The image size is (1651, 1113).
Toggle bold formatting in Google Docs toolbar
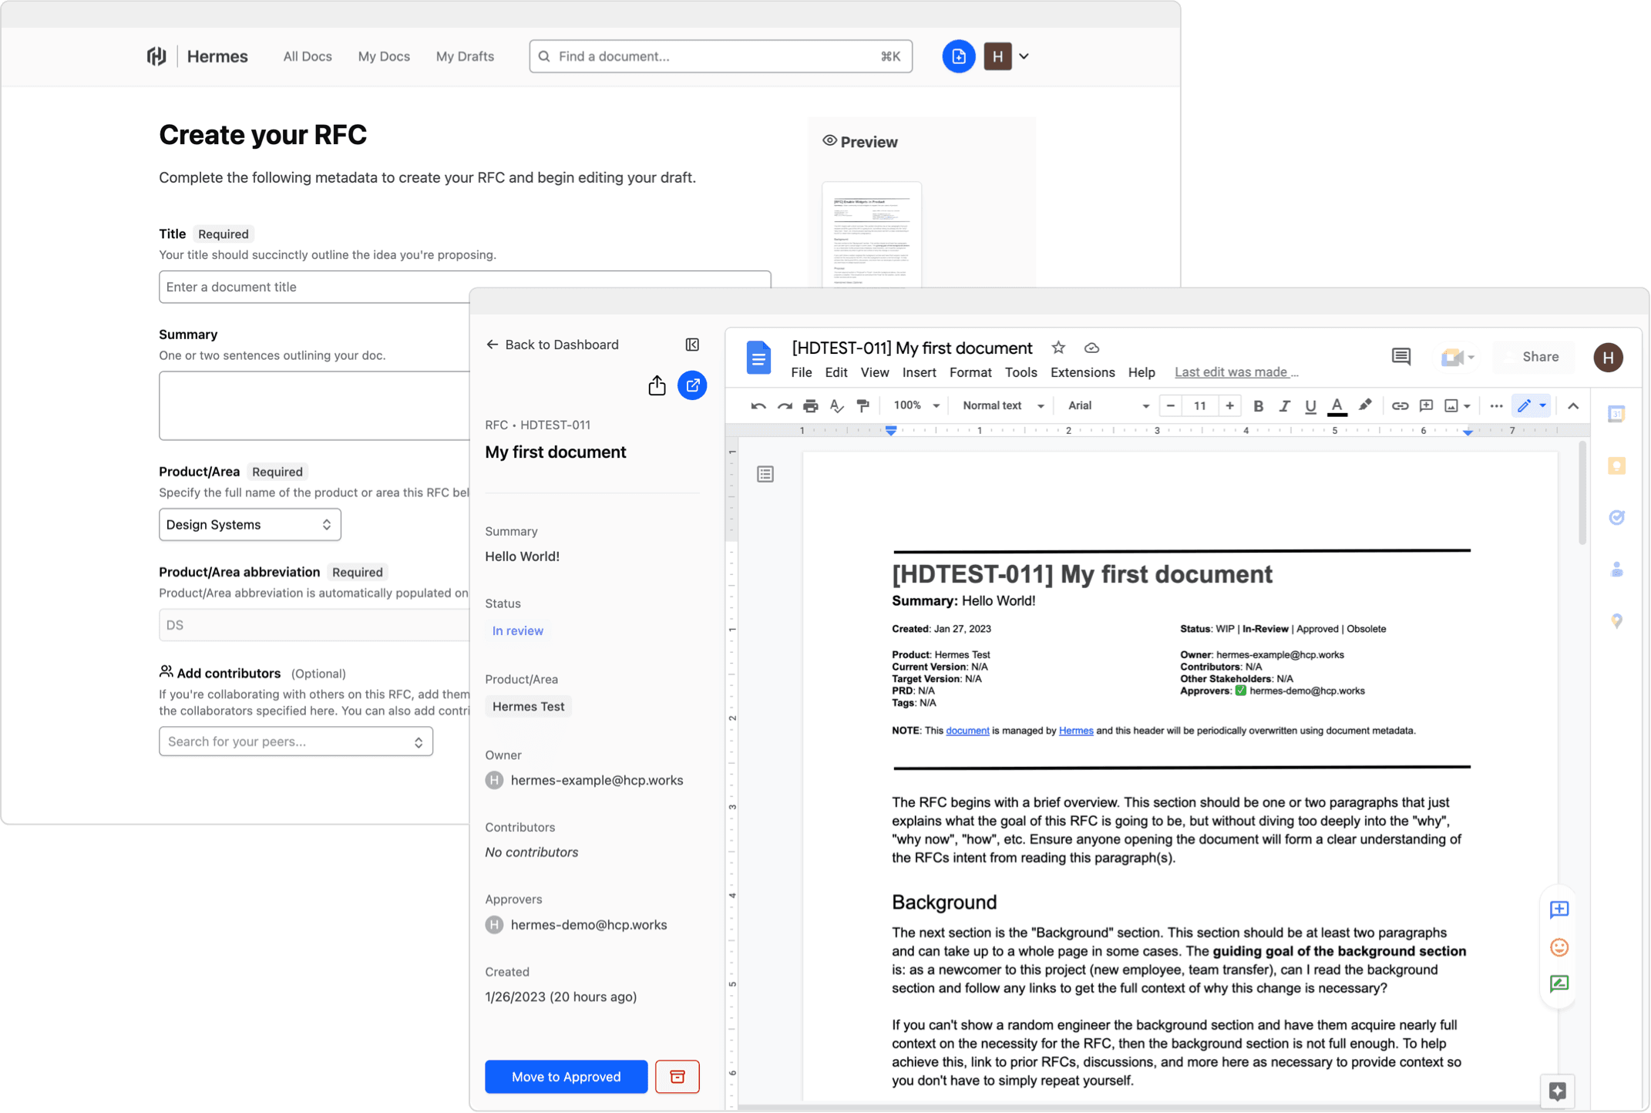click(1257, 406)
